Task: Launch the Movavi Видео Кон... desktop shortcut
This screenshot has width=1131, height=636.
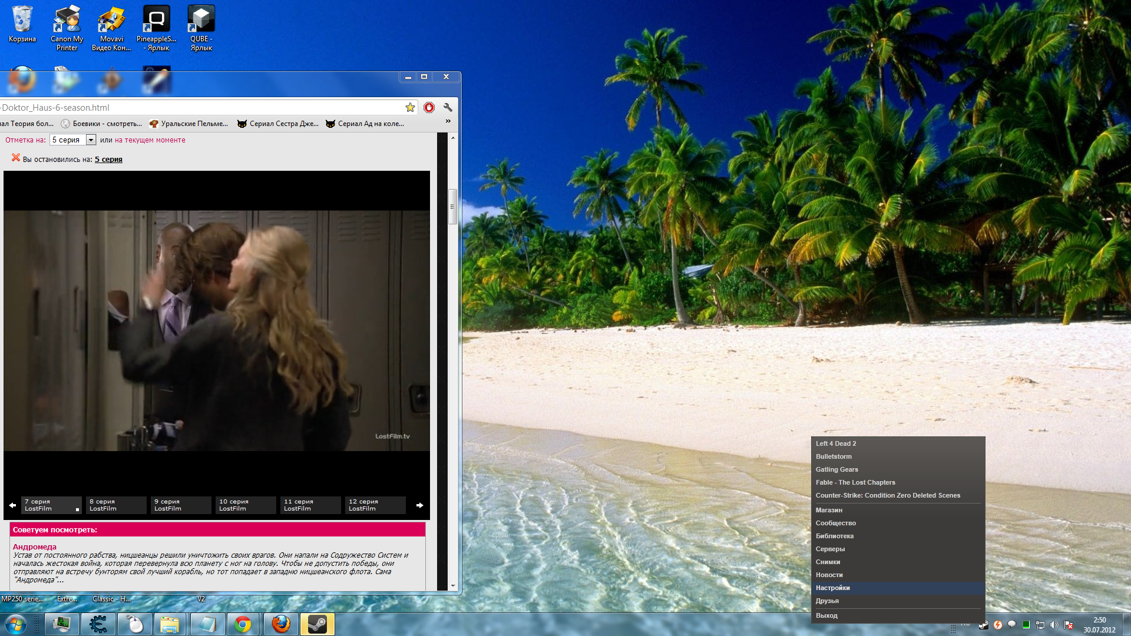Action: click(111, 28)
